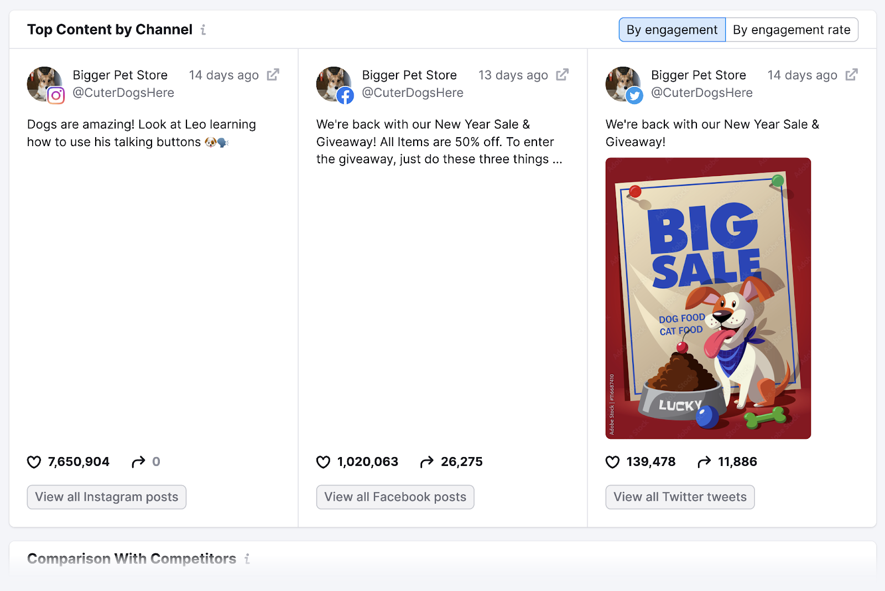The image size is (885, 591).
Task: Click View all Facebook posts
Action: pyautogui.click(x=395, y=497)
